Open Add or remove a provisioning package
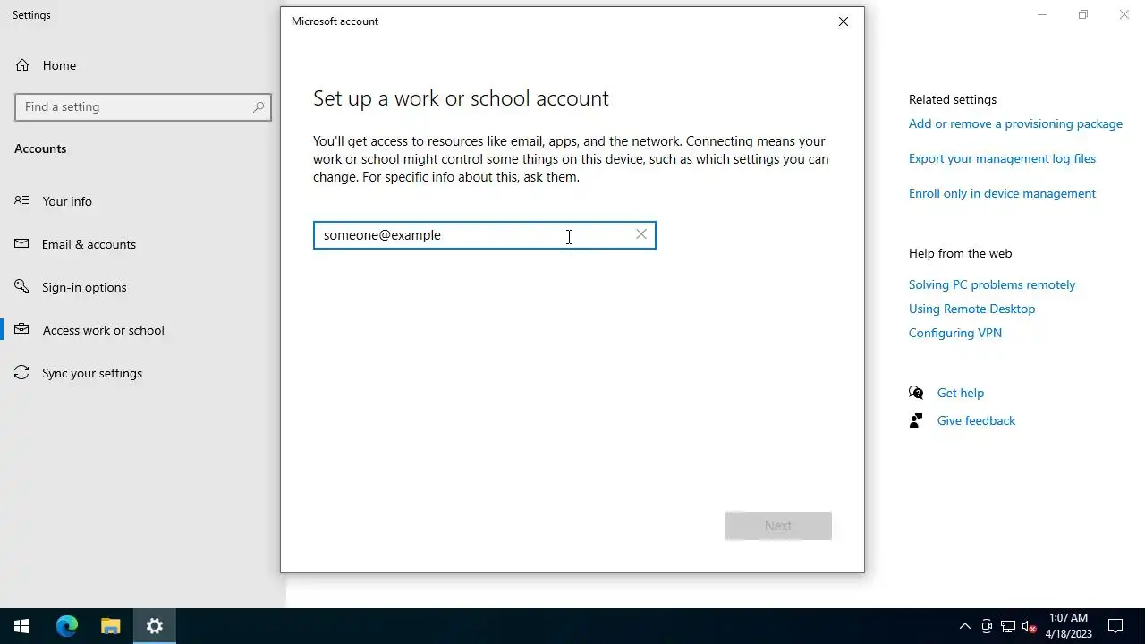Screen dimensions: 1145x644 [x=1015, y=123]
